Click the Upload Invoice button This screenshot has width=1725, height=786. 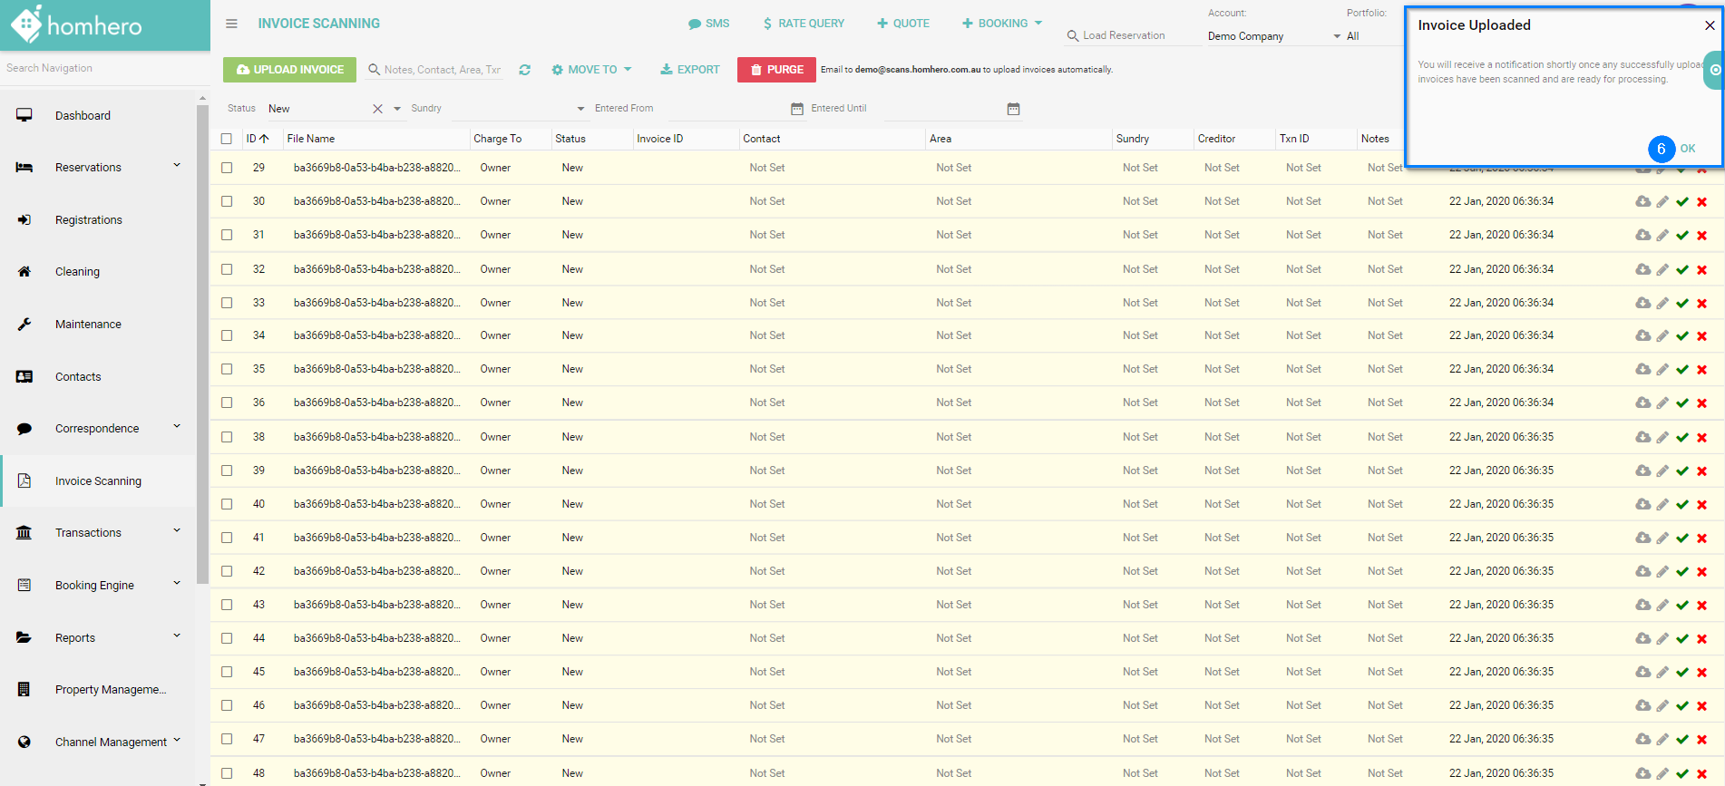[289, 70]
